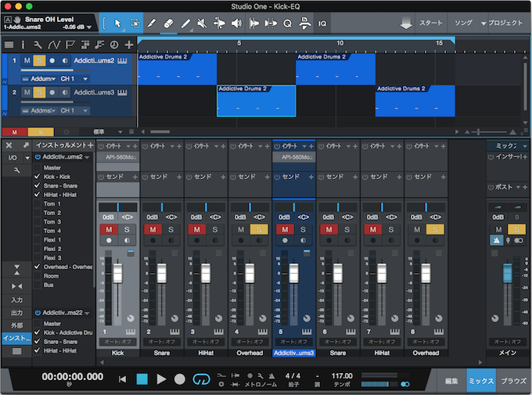Image resolution: width=532 pixels, height=395 pixels.
Task: Select the Listen speaker tool
Action: (236, 23)
